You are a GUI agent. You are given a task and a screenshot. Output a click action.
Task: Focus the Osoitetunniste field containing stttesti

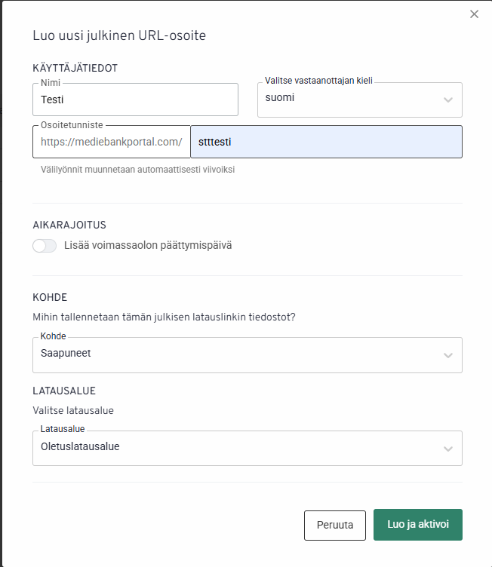pyautogui.click(x=326, y=142)
